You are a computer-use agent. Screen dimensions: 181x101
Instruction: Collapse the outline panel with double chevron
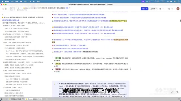pos(3,15)
